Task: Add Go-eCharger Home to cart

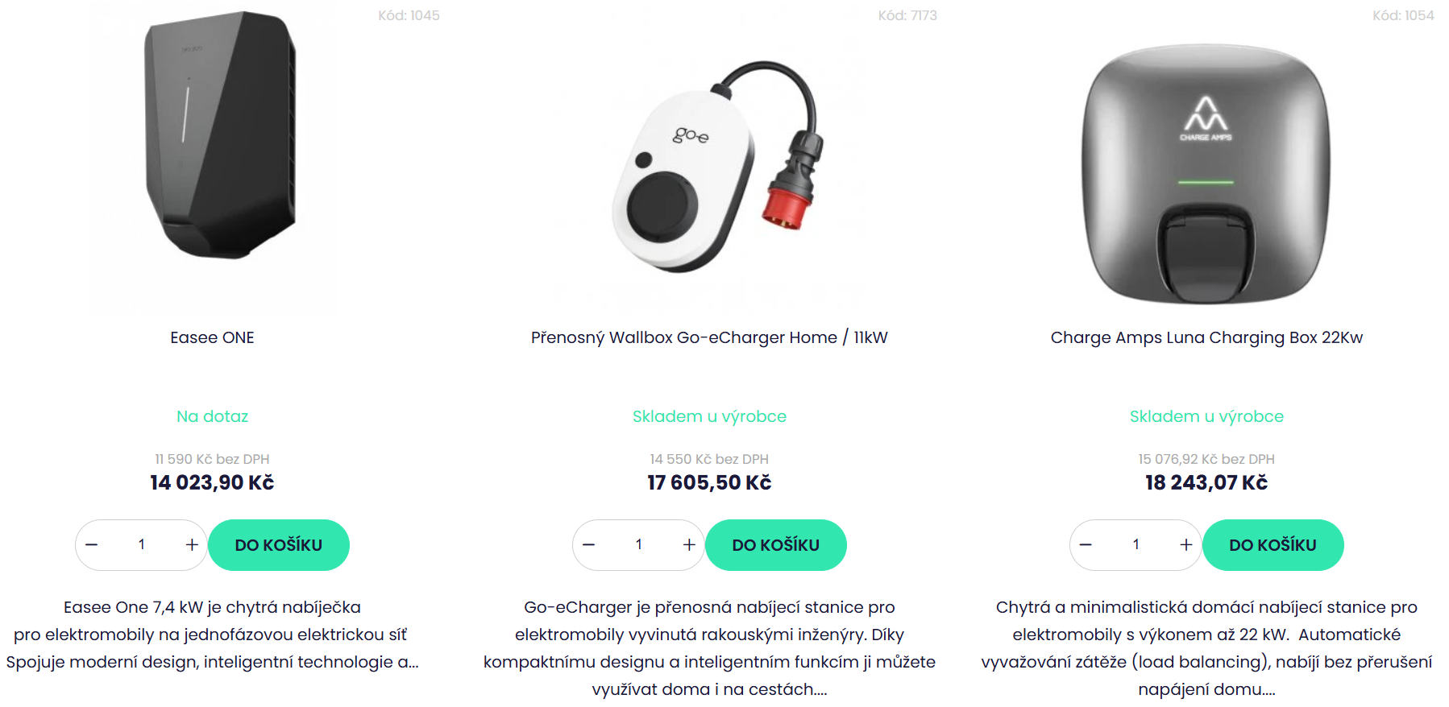Action: 776,545
